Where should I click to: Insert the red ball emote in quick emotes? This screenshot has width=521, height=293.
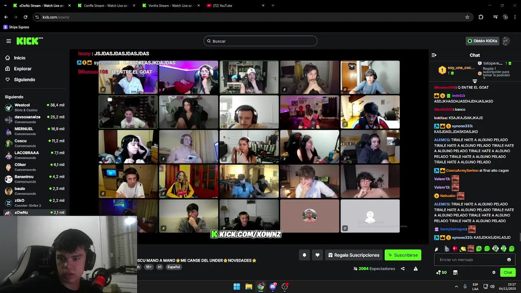coord(455,249)
